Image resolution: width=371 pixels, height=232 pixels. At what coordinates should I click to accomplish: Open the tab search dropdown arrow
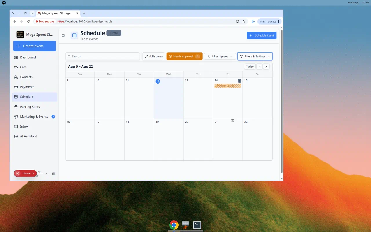[32, 13]
